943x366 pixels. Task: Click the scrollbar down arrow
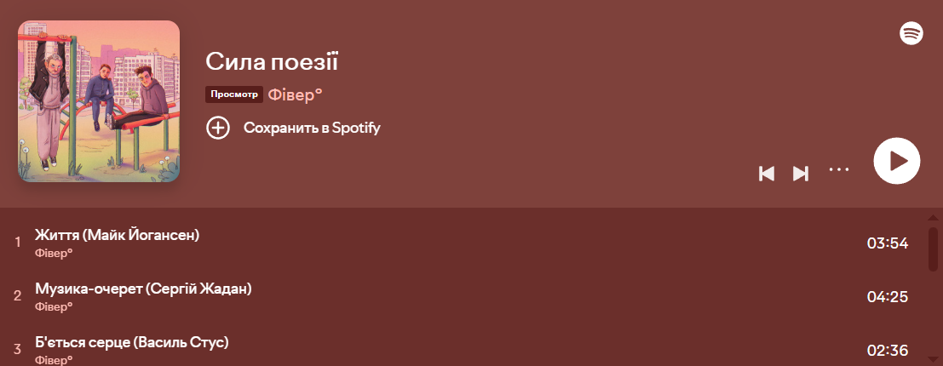point(933,358)
